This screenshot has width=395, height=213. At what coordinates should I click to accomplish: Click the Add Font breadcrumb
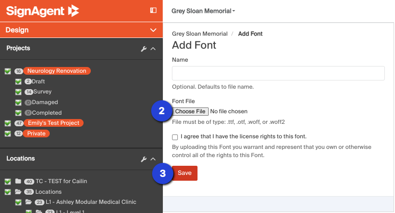click(x=250, y=34)
